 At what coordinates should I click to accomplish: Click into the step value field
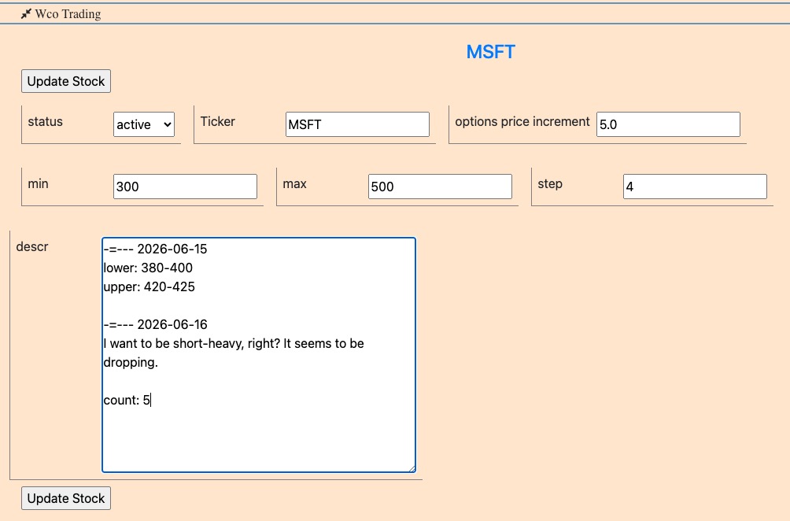(x=695, y=187)
